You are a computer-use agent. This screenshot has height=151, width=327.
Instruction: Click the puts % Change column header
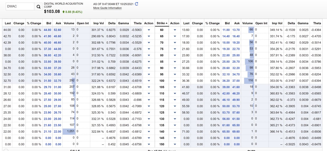213,23
